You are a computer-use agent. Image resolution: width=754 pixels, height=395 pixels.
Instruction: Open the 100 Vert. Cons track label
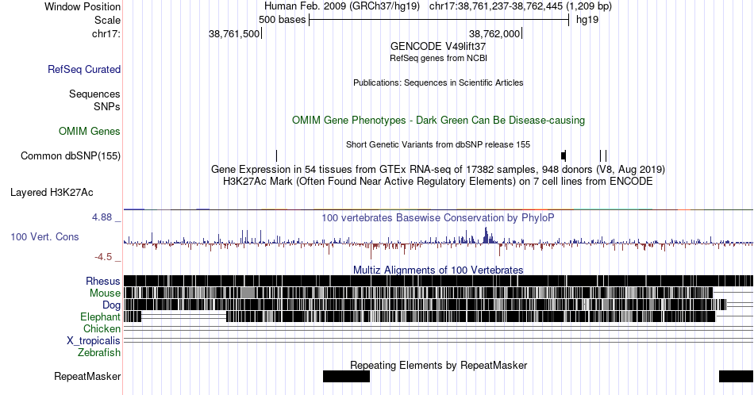tap(44, 236)
